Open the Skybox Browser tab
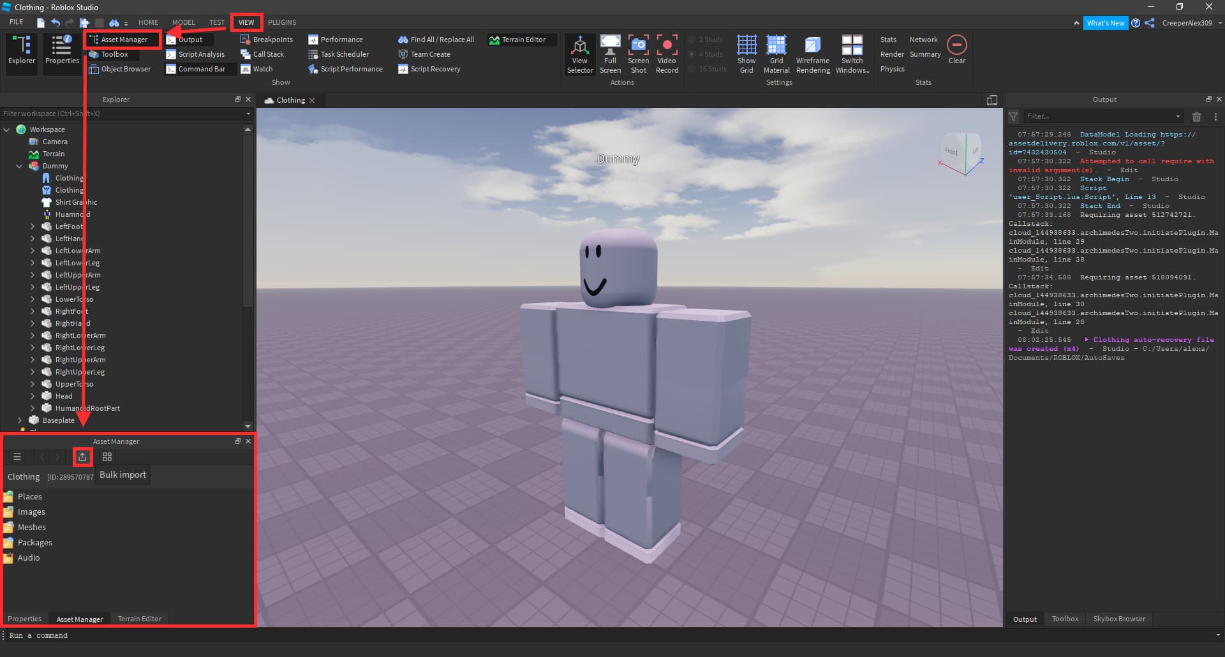 1118,619
